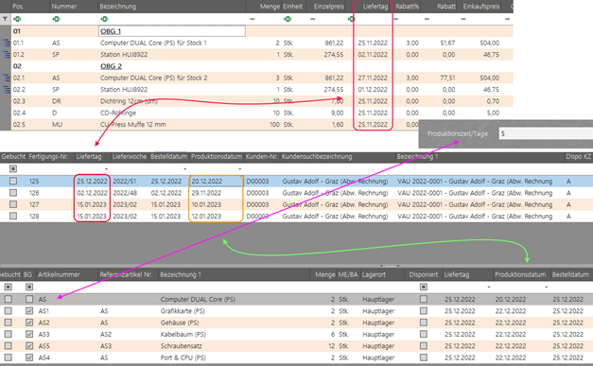Viewport: 593px width, 366px height.
Task: Open the filter operator icon under Bezeichnung
Action: click(x=105, y=19)
